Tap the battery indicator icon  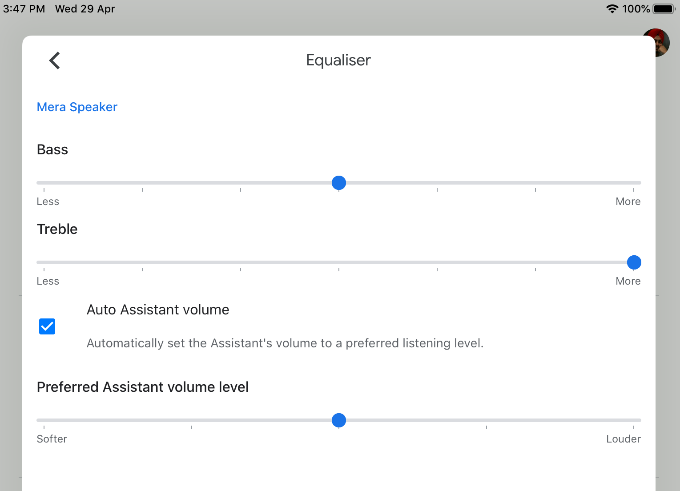(x=662, y=8)
